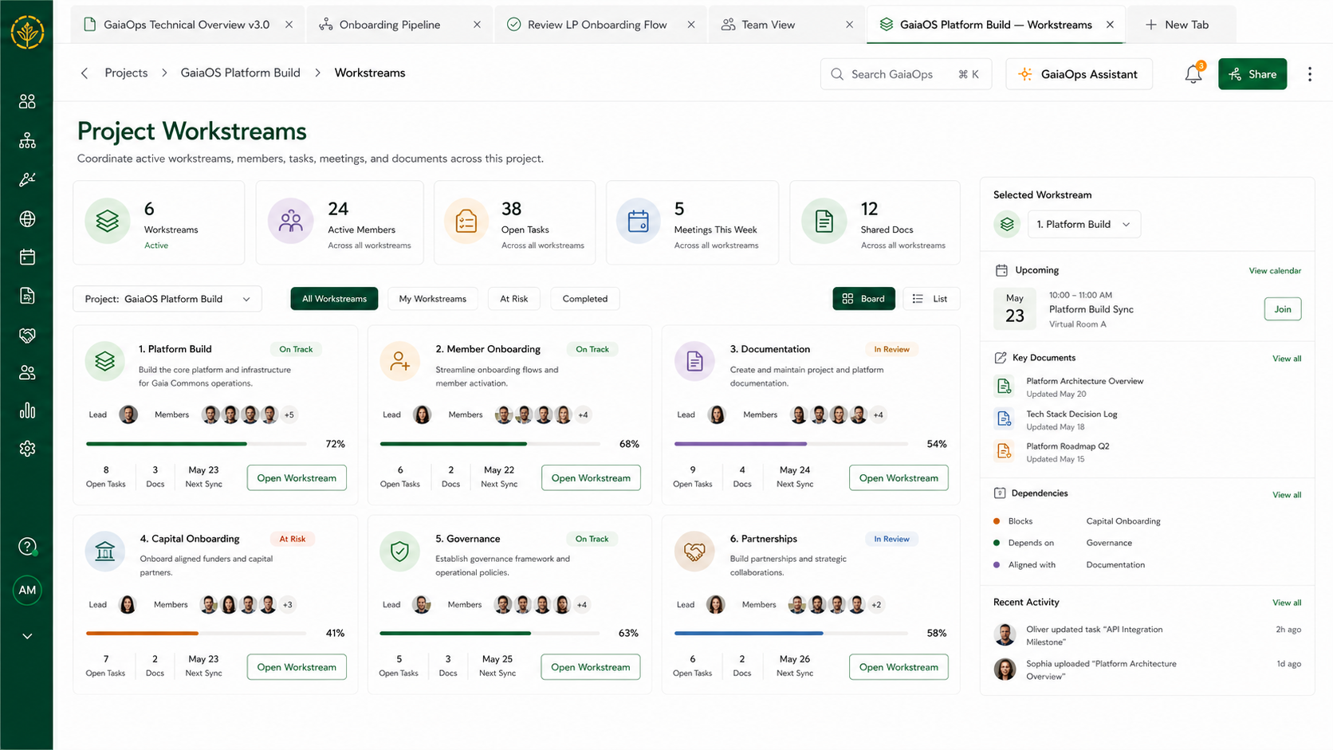Click the notifications bell icon

tap(1193, 73)
